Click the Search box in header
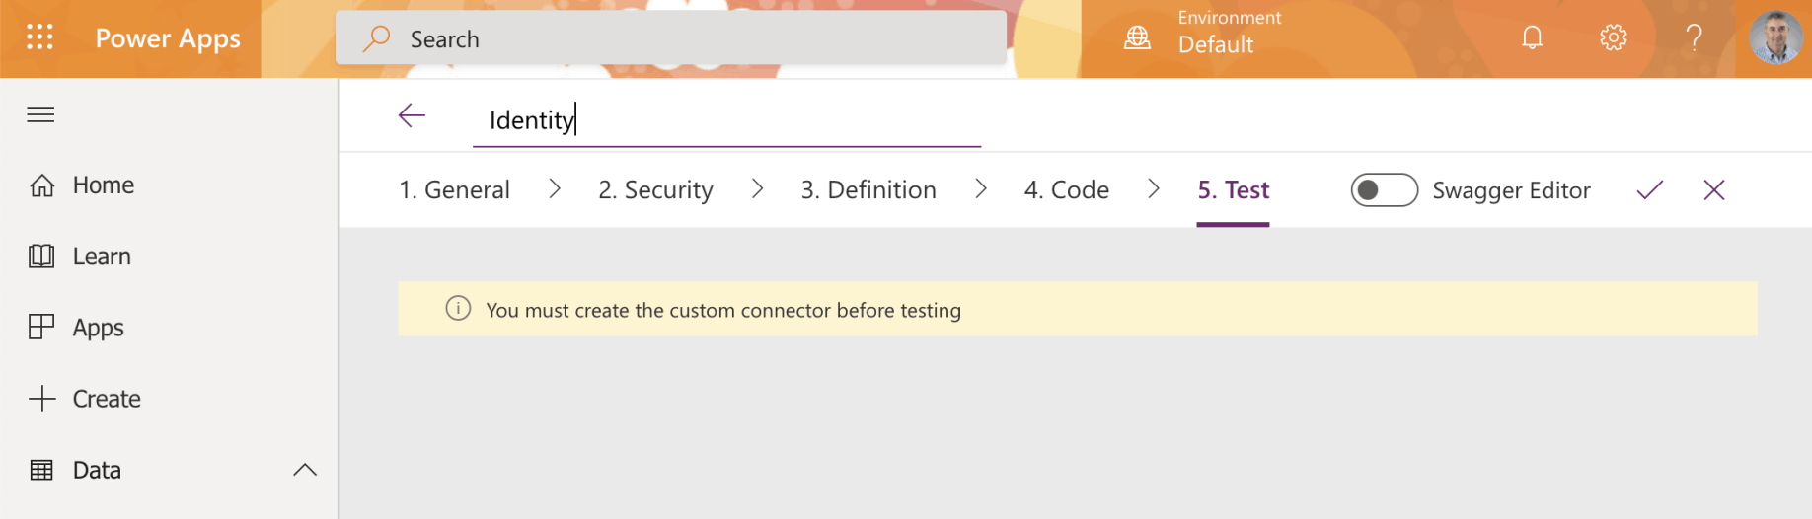This screenshot has width=1812, height=519. coord(671,38)
